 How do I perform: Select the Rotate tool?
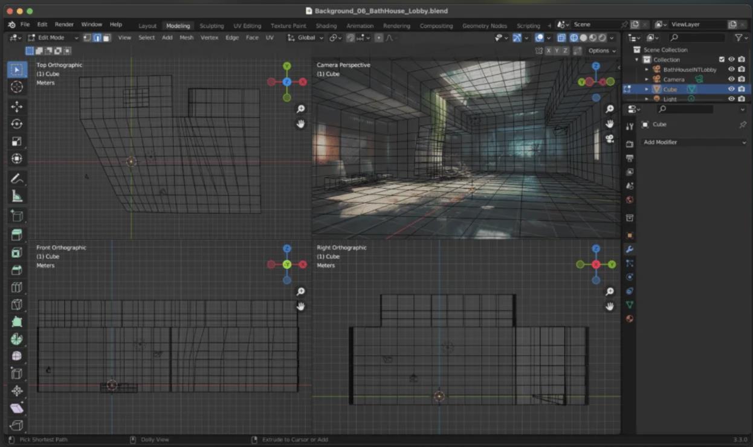tap(17, 124)
